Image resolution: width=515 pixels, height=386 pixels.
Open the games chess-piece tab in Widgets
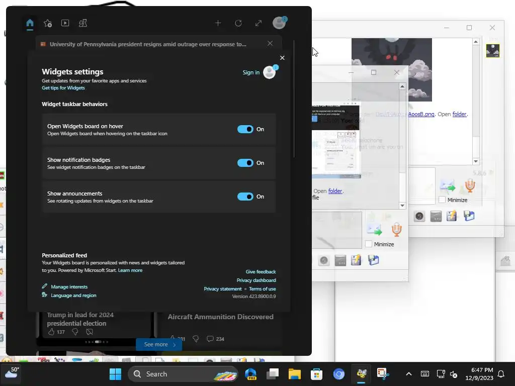pyautogui.click(x=83, y=23)
